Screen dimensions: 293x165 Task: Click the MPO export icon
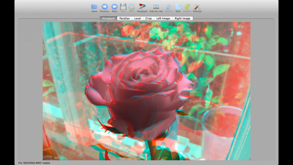(x=132, y=7)
